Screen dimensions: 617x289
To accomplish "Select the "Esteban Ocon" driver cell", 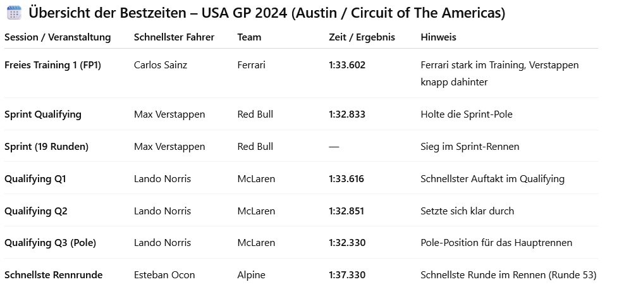I will [164, 275].
